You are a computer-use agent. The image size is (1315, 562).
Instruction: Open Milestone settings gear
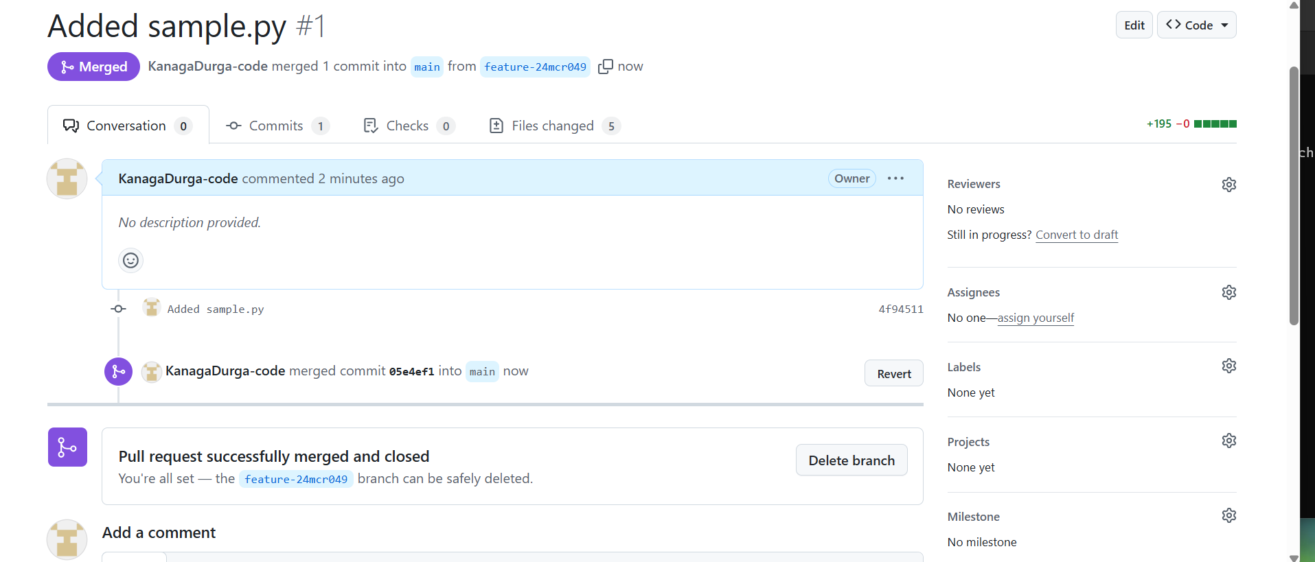click(x=1228, y=515)
